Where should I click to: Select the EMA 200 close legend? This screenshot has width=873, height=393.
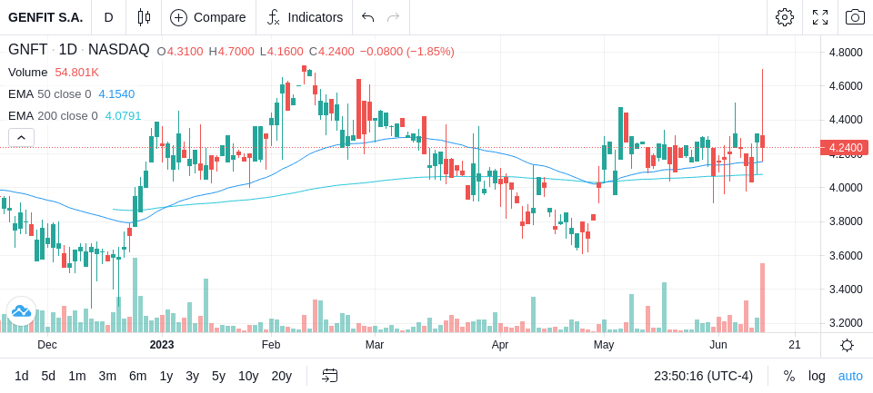(75, 115)
